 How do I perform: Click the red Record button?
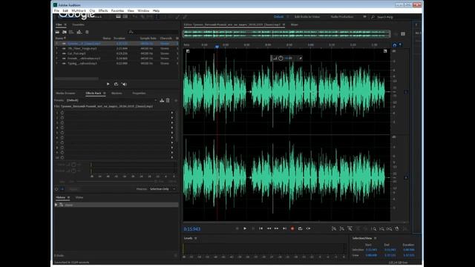point(292,229)
